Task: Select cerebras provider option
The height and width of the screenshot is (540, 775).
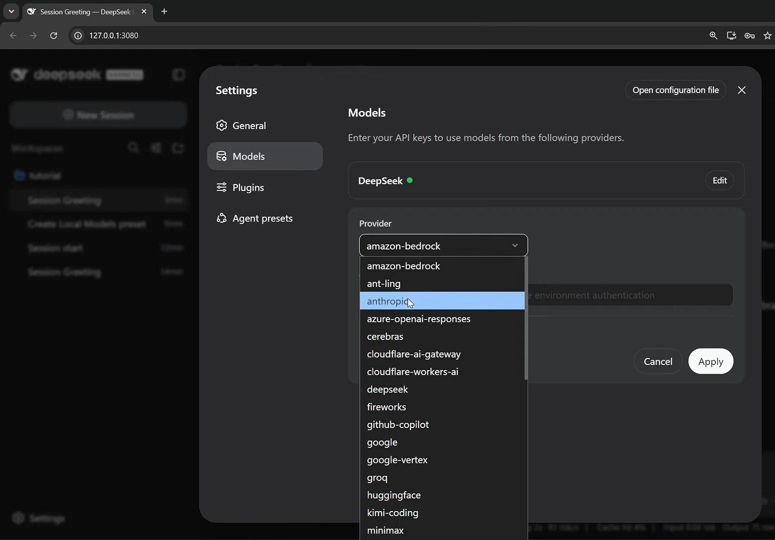Action: pos(442,336)
